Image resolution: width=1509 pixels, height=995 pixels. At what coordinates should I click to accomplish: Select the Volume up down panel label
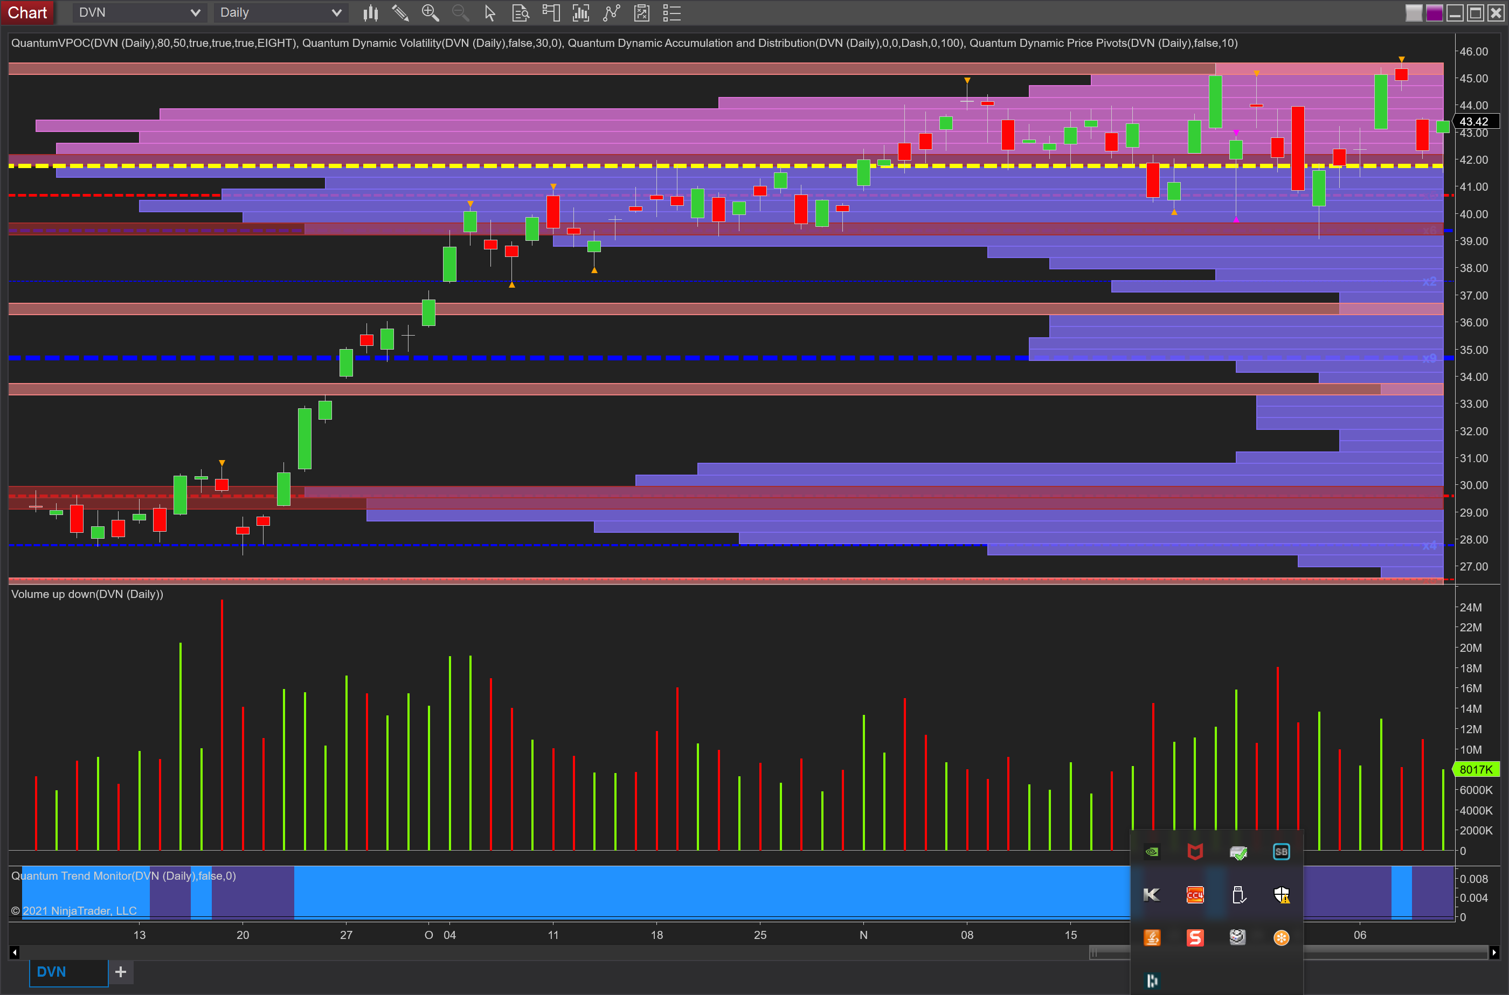click(87, 594)
